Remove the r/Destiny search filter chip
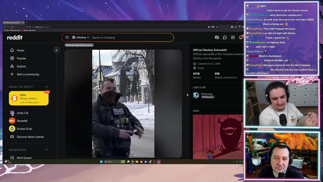The height and width of the screenshot is (182, 323). [x=88, y=37]
